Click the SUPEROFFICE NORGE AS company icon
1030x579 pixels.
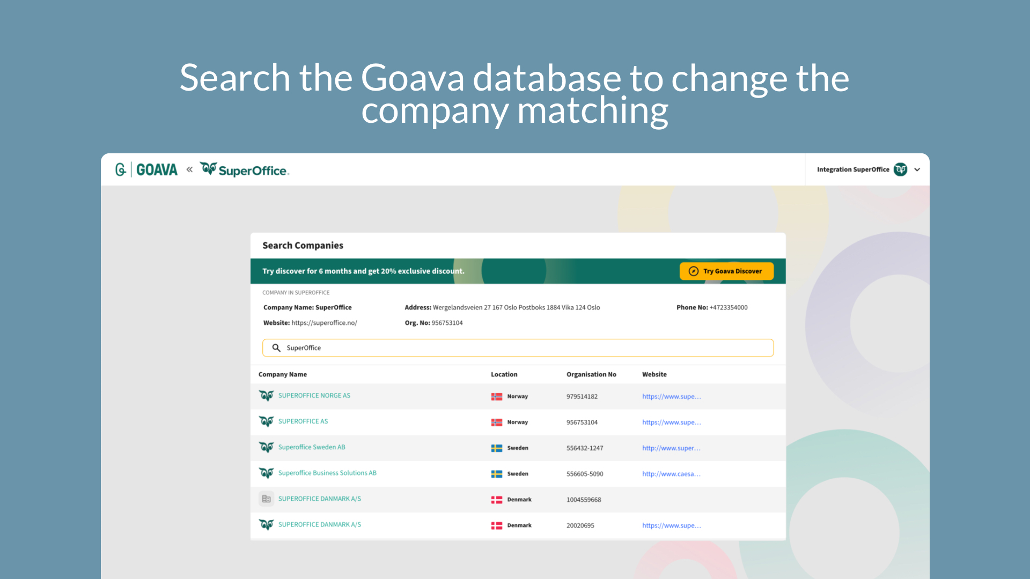pyautogui.click(x=267, y=395)
